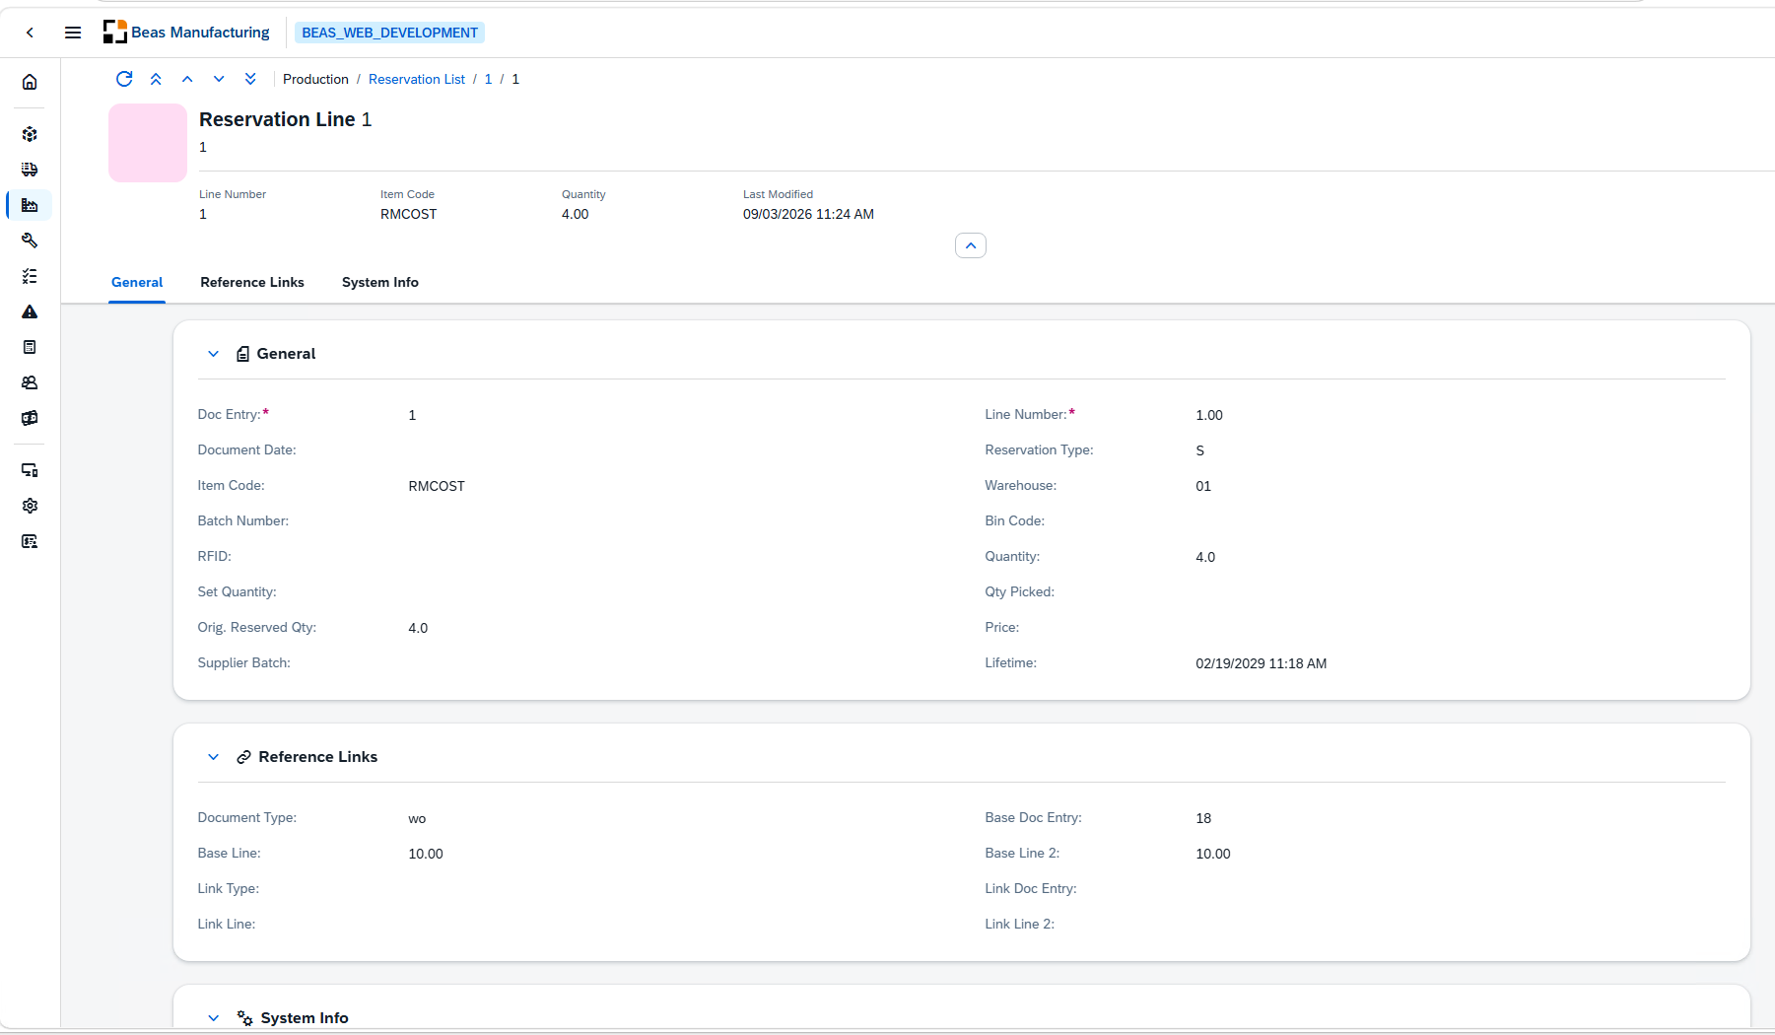Click the Base Line value 10.00
Viewport: 1775px width, 1035px height.
pos(426,854)
